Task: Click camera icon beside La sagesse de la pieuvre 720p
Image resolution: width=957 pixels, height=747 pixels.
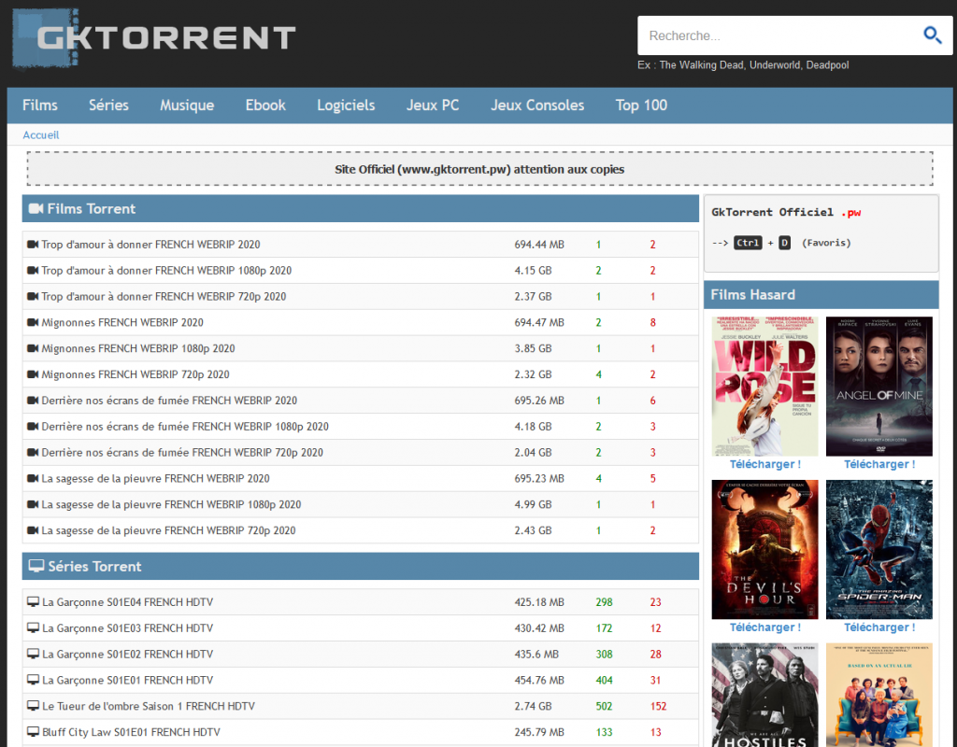Action: coord(33,530)
